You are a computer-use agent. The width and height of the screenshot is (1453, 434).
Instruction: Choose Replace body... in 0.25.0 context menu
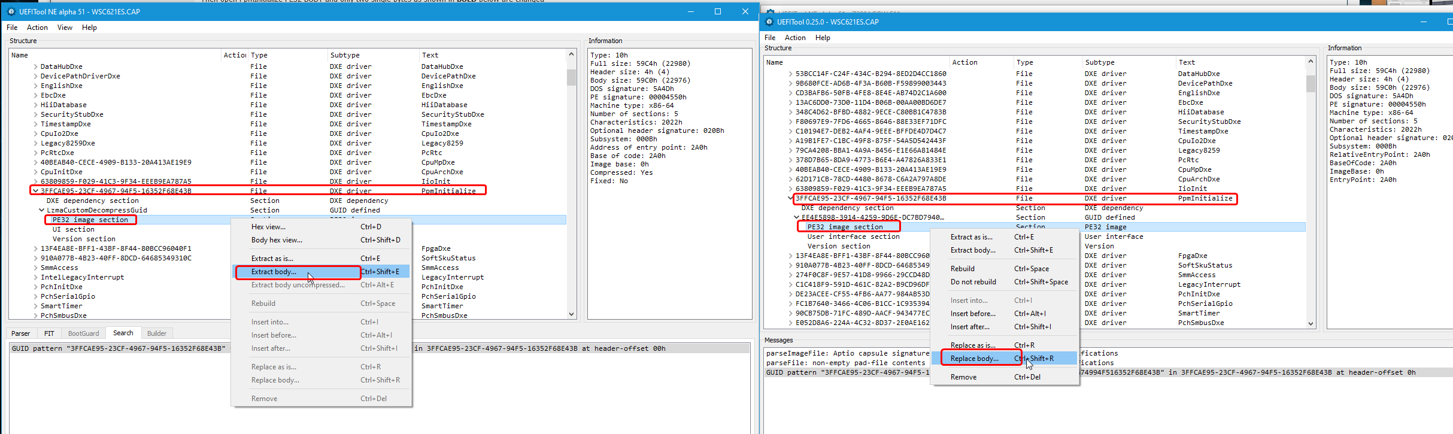click(1005, 359)
